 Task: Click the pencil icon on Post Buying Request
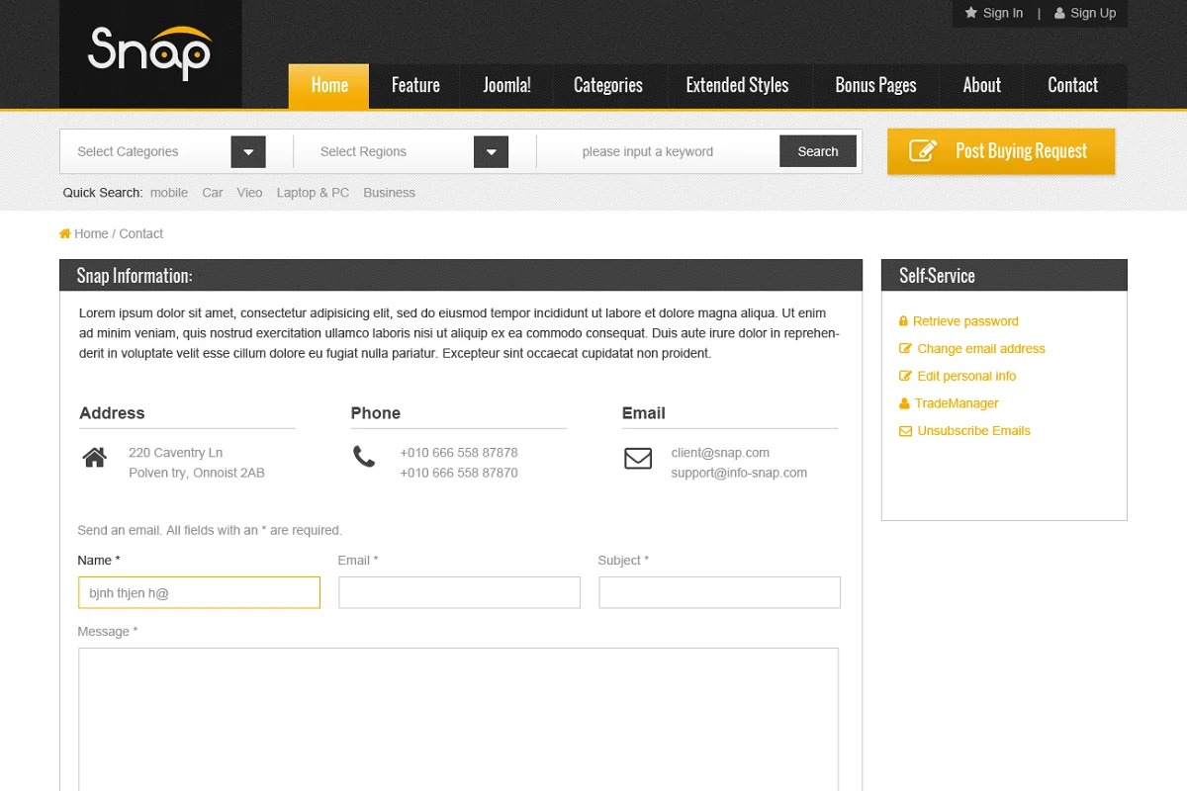pos(922,151)
